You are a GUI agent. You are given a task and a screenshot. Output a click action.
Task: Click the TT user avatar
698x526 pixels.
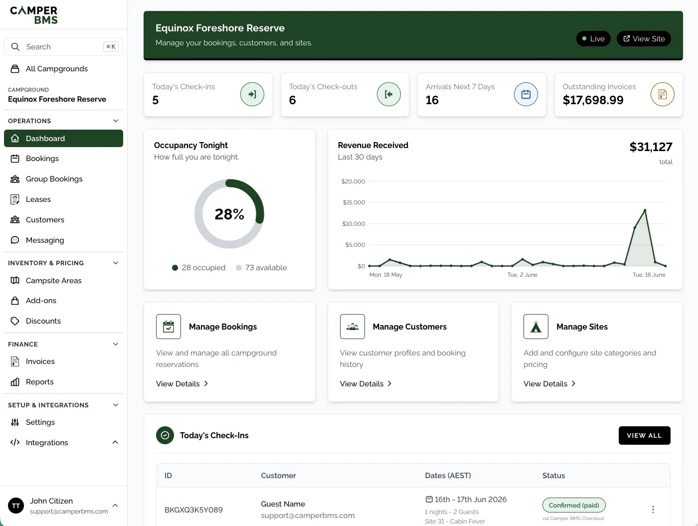[x=16, y=506]
